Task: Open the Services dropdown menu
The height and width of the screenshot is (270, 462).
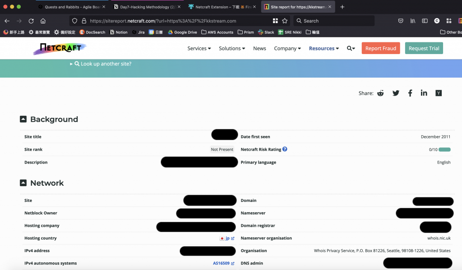Action: click(199, 48)
